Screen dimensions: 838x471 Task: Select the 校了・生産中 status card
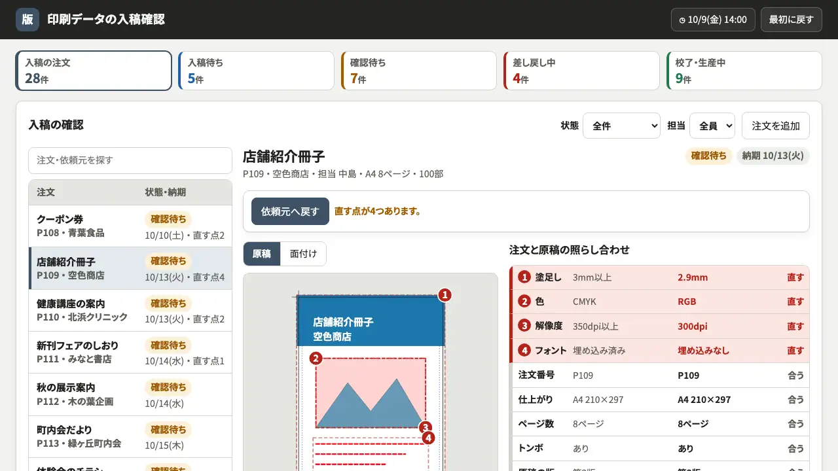744,71
